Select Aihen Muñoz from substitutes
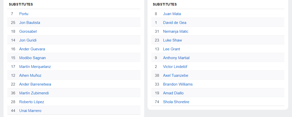Viewport: 292px width, 117px height. coord(30,75)
